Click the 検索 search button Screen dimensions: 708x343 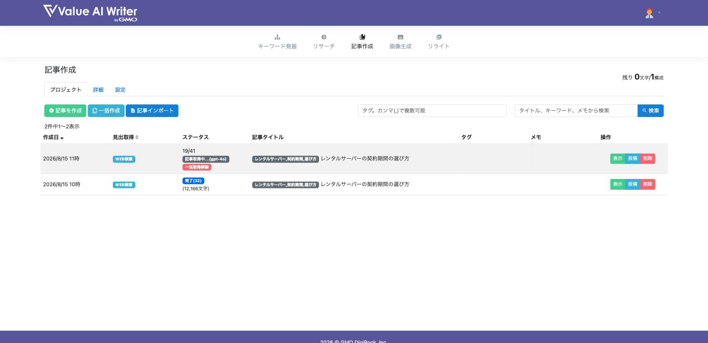coord(651,111)
